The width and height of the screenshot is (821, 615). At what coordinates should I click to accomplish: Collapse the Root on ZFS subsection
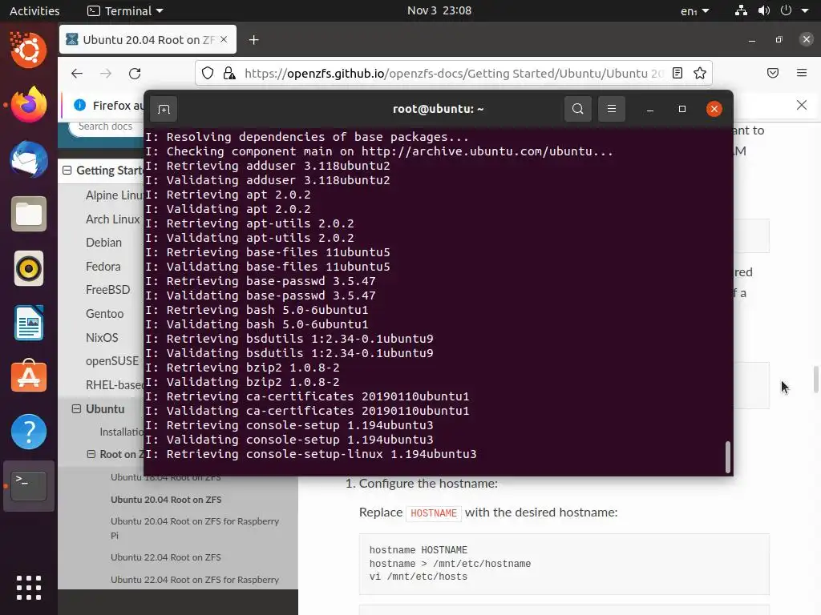91,455
